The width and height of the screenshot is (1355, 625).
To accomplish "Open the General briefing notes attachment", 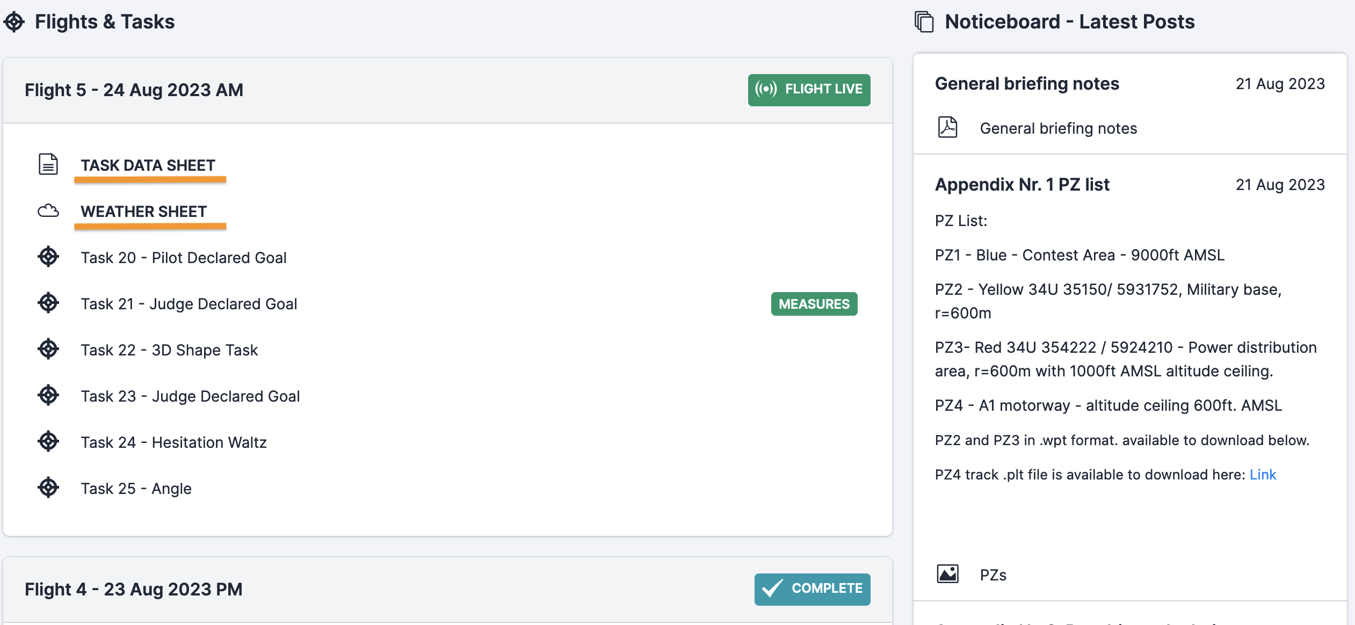I will [1059, 128].
